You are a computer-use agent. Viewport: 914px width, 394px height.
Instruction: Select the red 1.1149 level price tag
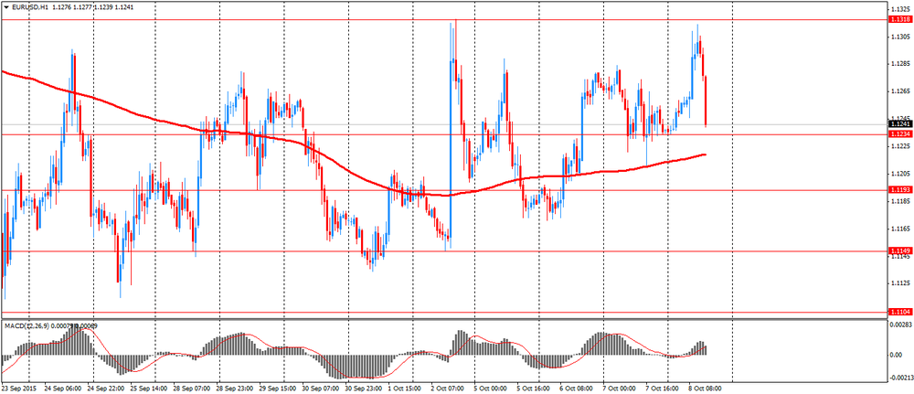coord(899,250)
